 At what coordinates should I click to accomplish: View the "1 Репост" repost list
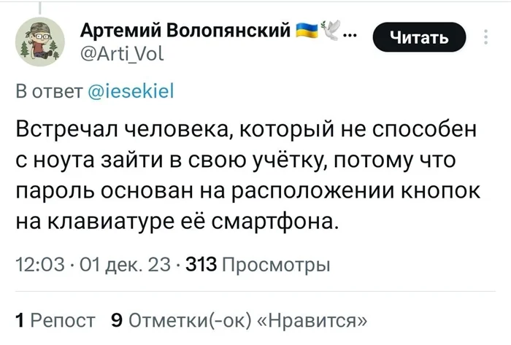coord(56,319)
